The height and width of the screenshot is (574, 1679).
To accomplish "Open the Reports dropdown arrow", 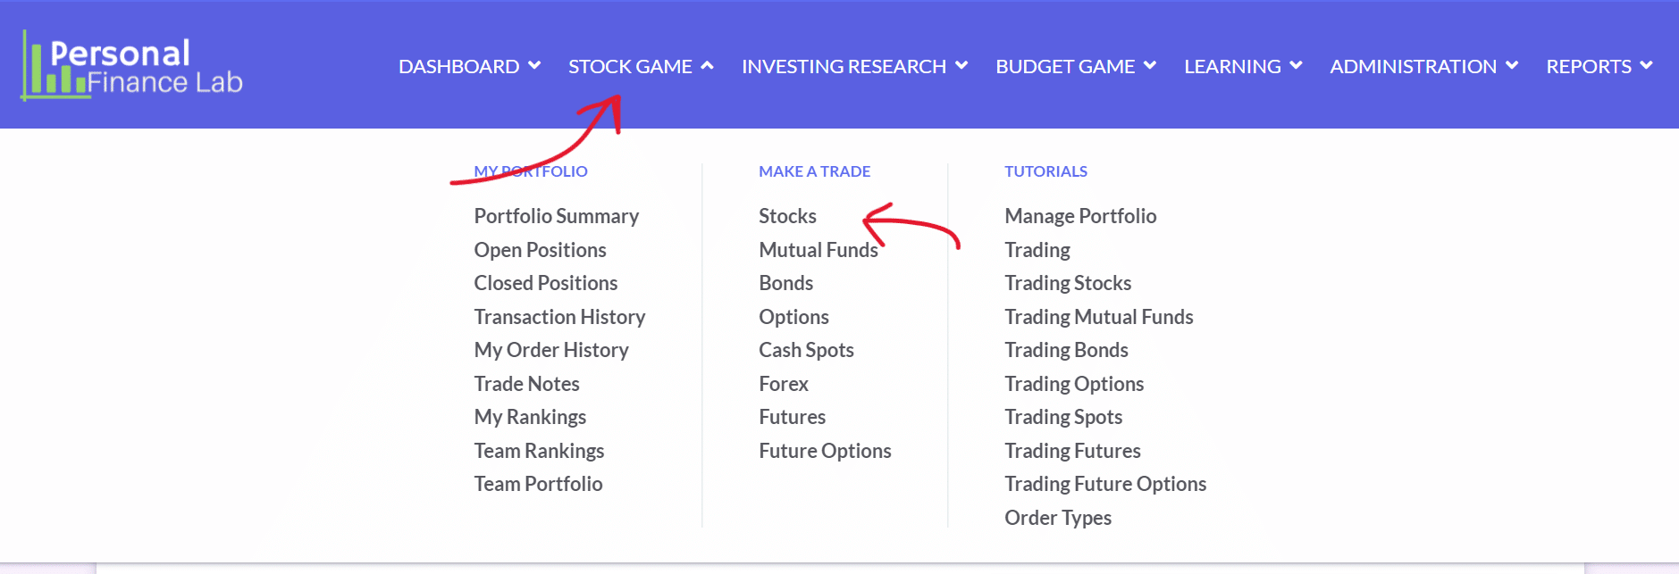I will [1646, 65].
